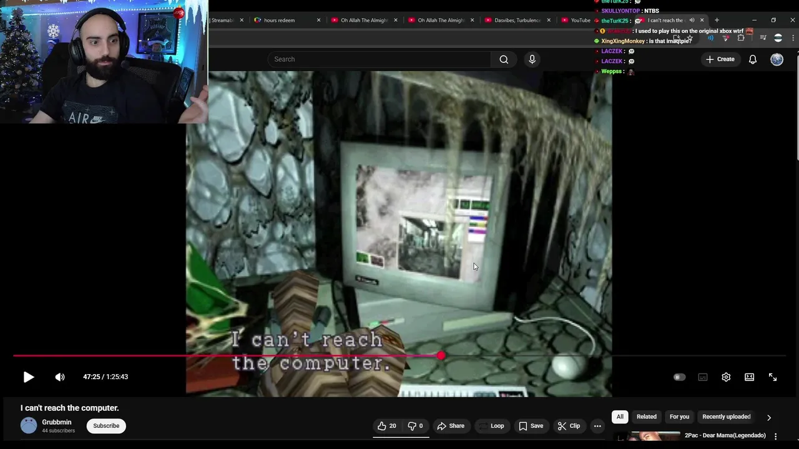Toggle the Loop button

492,426
